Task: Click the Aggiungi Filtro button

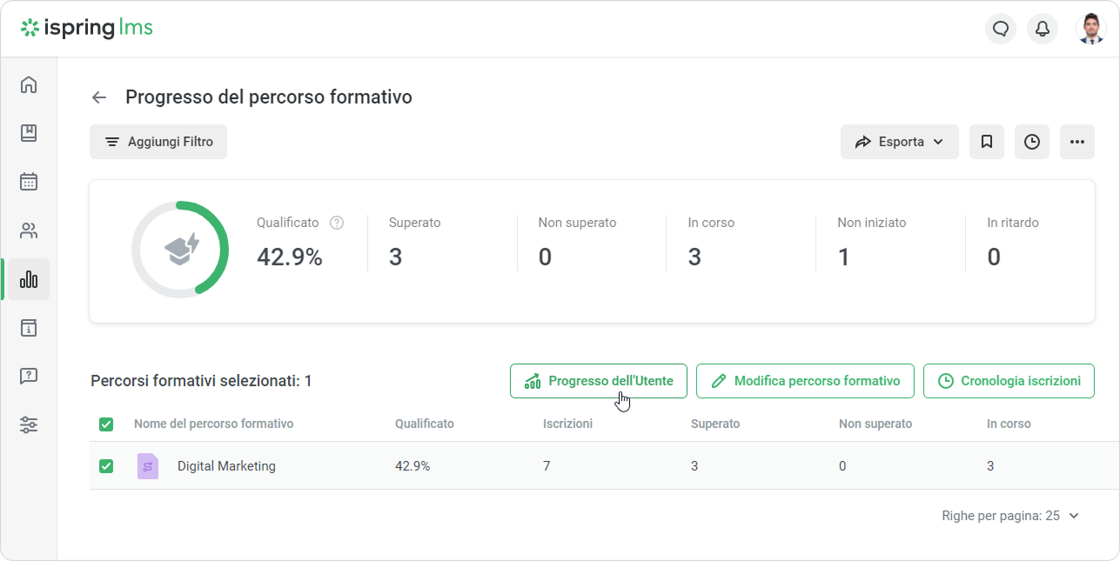Action: coord(158,142)
